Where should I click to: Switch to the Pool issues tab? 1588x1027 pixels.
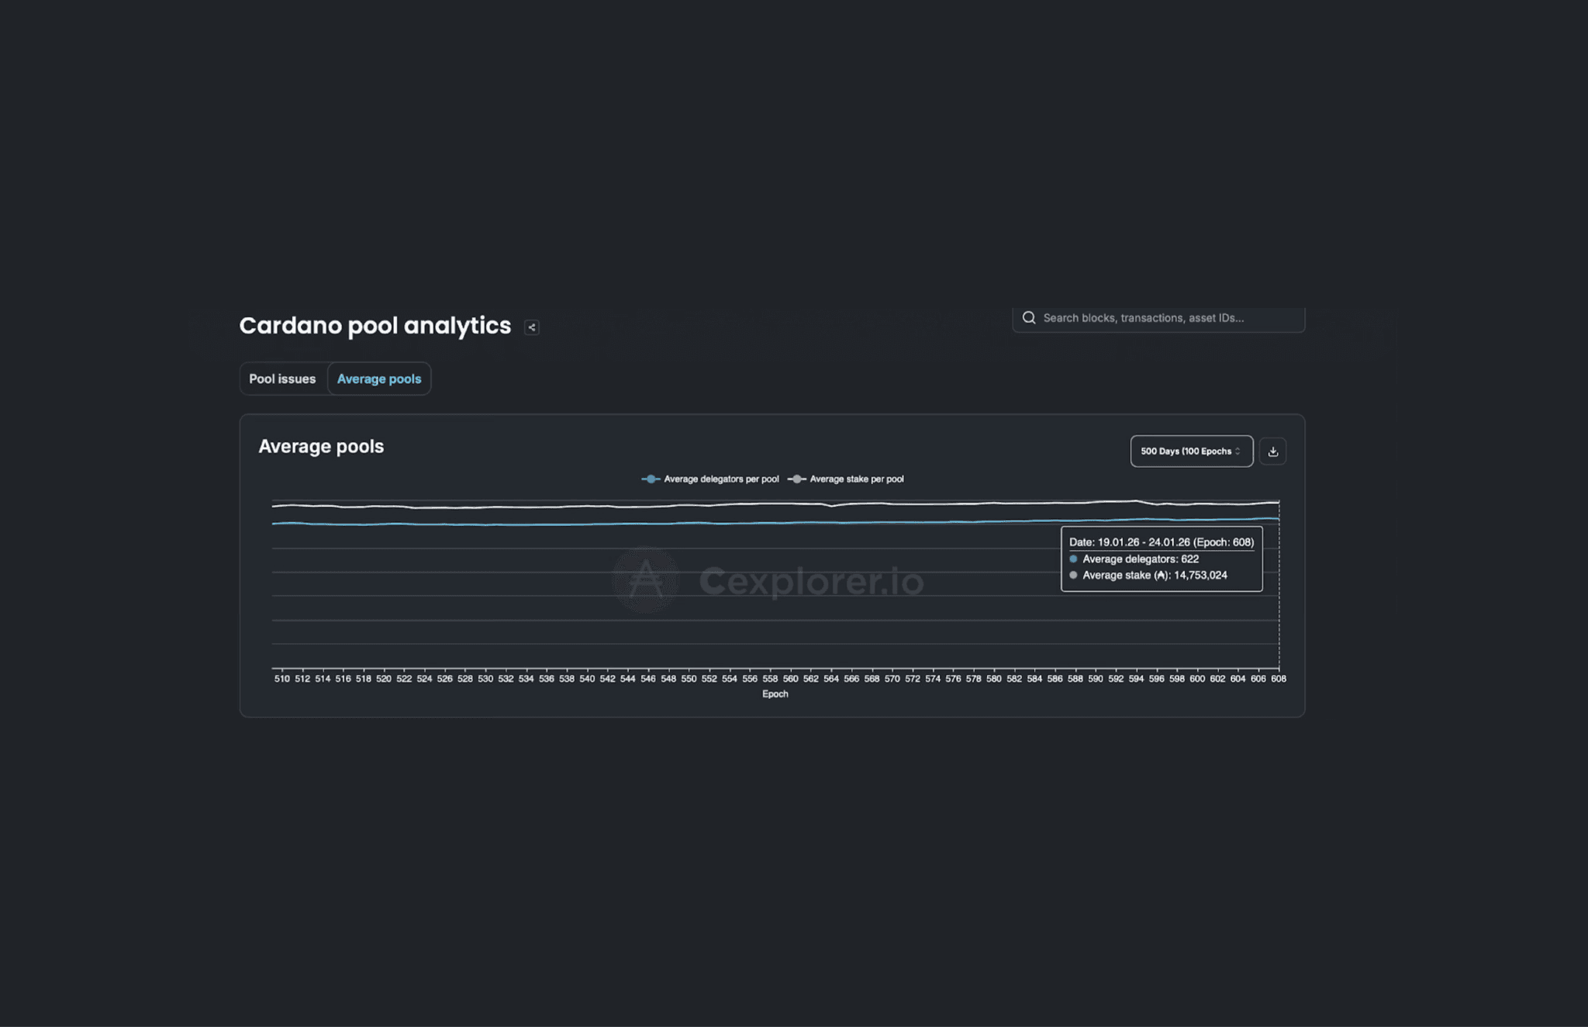[282, 379]
